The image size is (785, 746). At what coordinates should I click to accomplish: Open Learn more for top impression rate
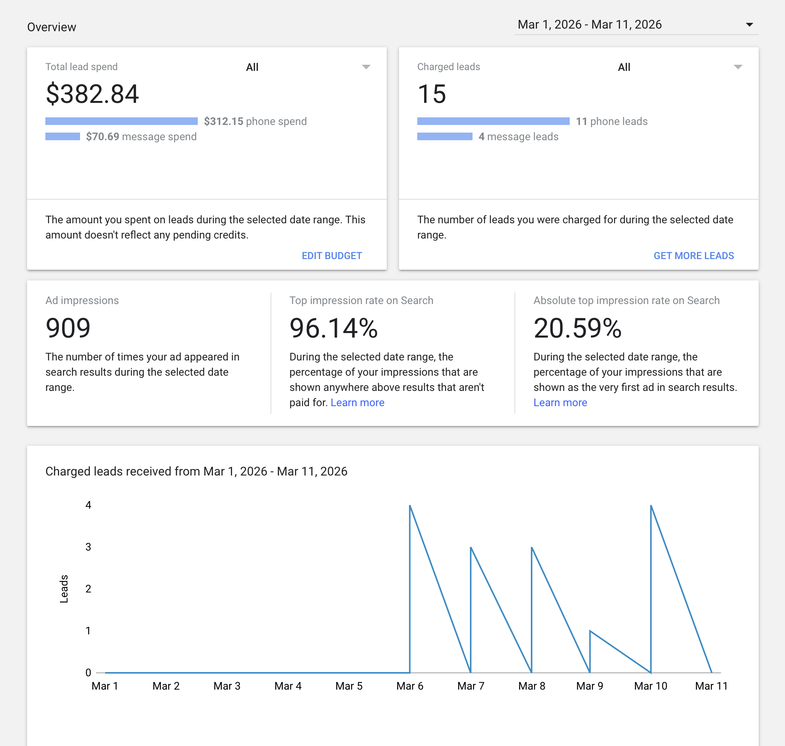point(357,402)
